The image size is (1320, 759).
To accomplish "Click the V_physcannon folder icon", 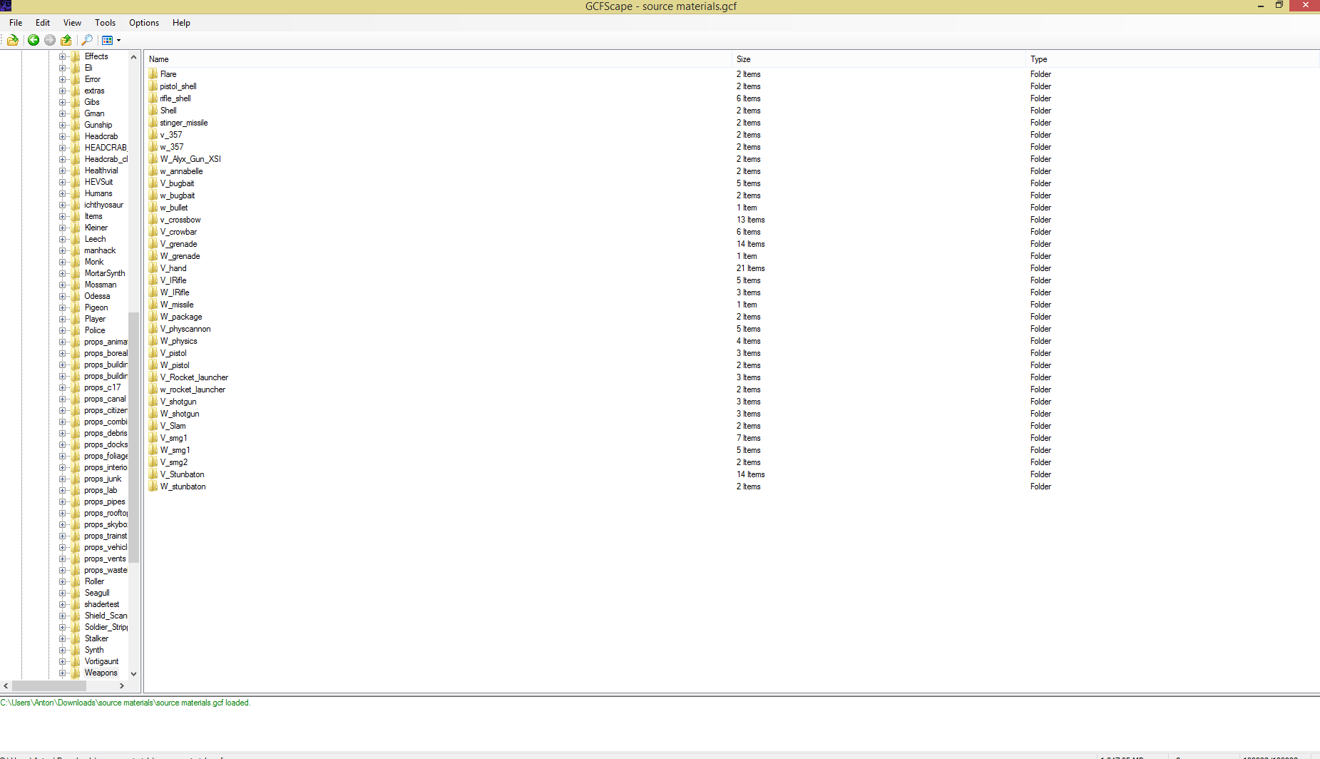I will [x=153, y=329].
